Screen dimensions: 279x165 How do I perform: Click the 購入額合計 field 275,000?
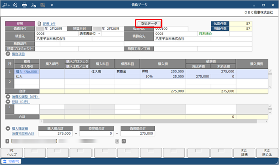point(55,133)
